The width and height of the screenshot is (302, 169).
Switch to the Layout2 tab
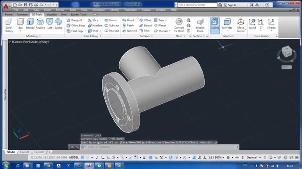39,152
